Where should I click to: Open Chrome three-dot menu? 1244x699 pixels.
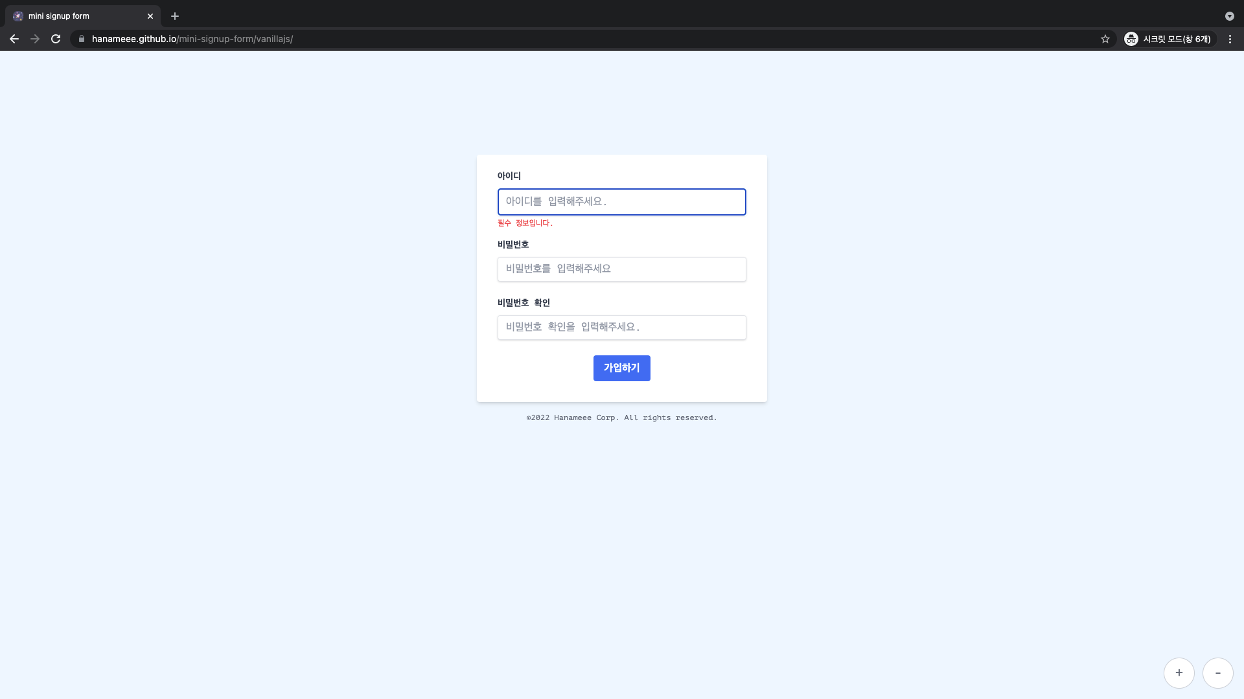click(x=1230, y=39)
